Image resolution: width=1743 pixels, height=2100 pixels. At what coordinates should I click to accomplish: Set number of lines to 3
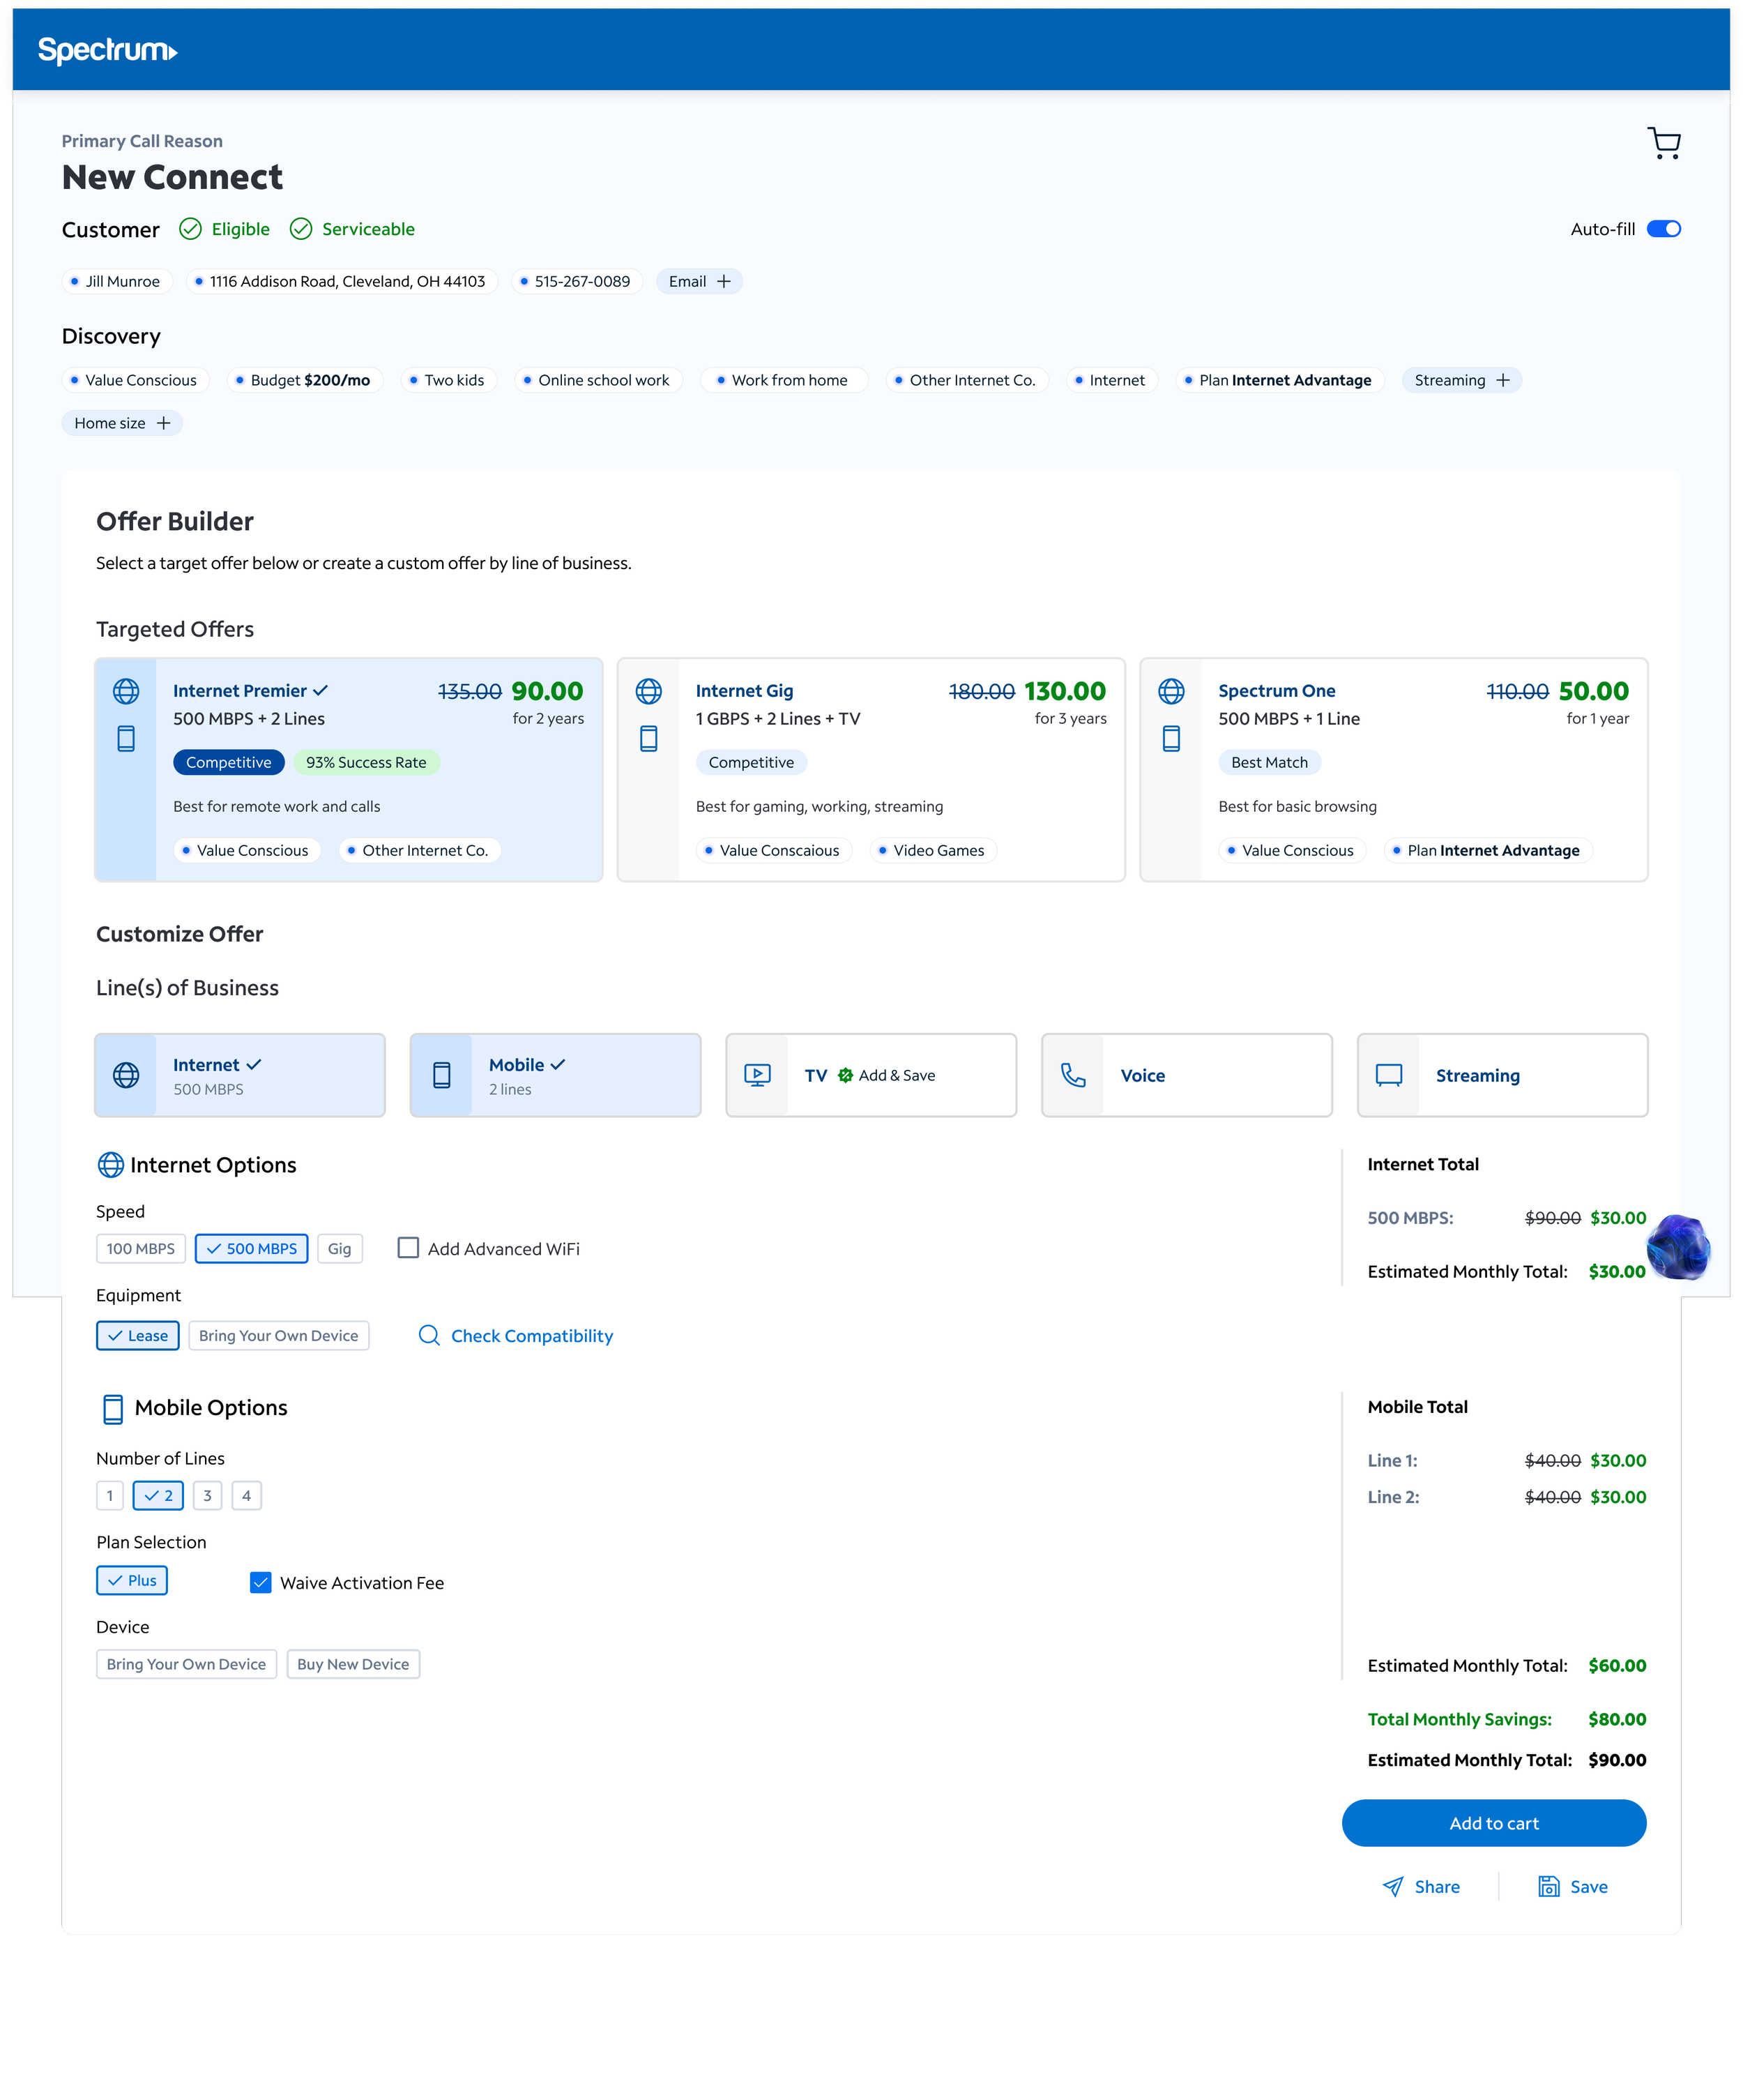(x=208, y=1496)
